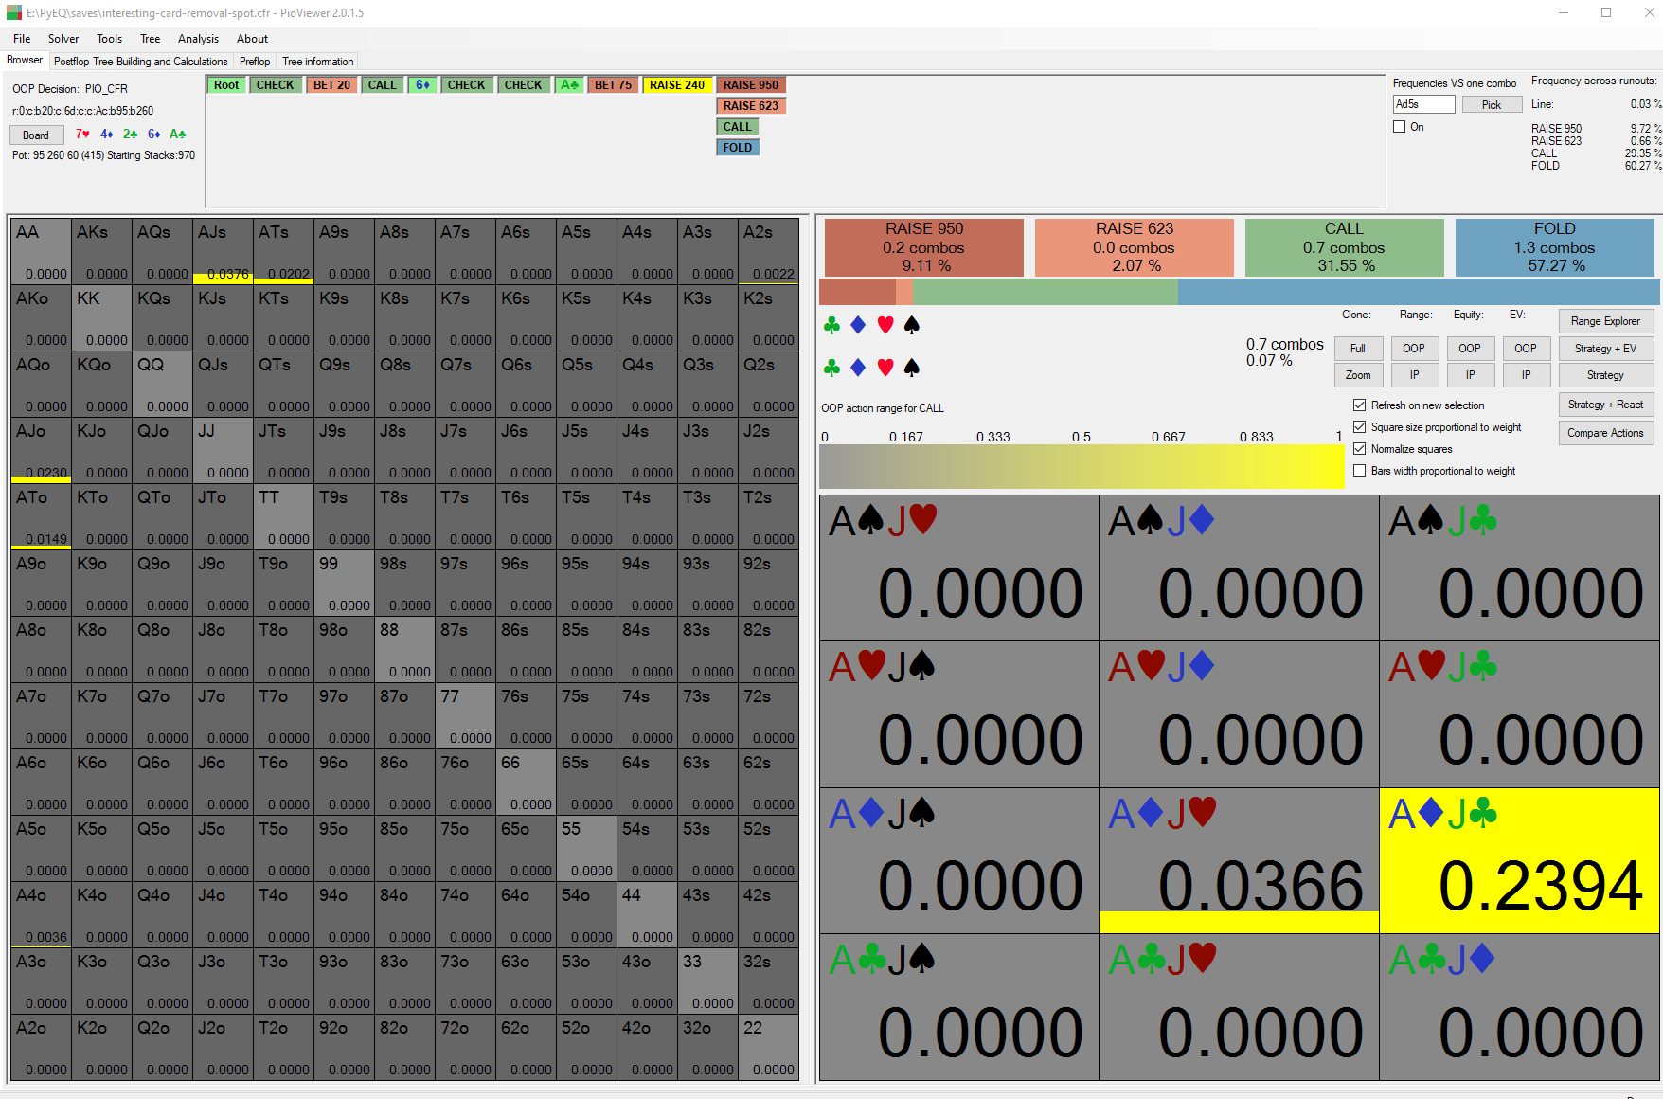Click the PioViewer app icon in the title bar
1663x1099 pixels.
tap(14, 13)
